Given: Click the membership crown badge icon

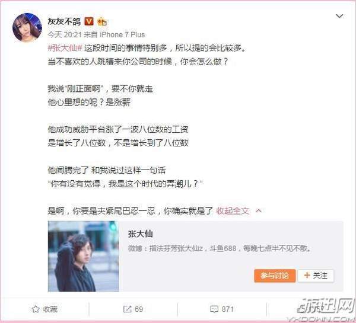Looking at the screenshot, I should coord(101,22).
